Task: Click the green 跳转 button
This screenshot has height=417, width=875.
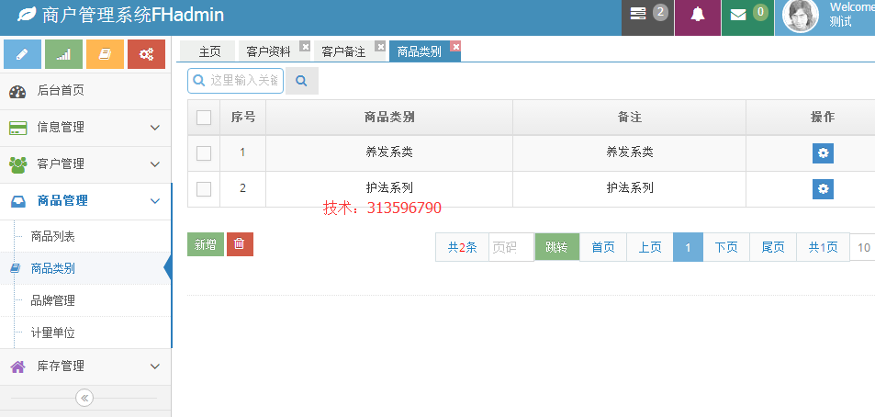Action: pyautogui.click(x=557, y=247)
